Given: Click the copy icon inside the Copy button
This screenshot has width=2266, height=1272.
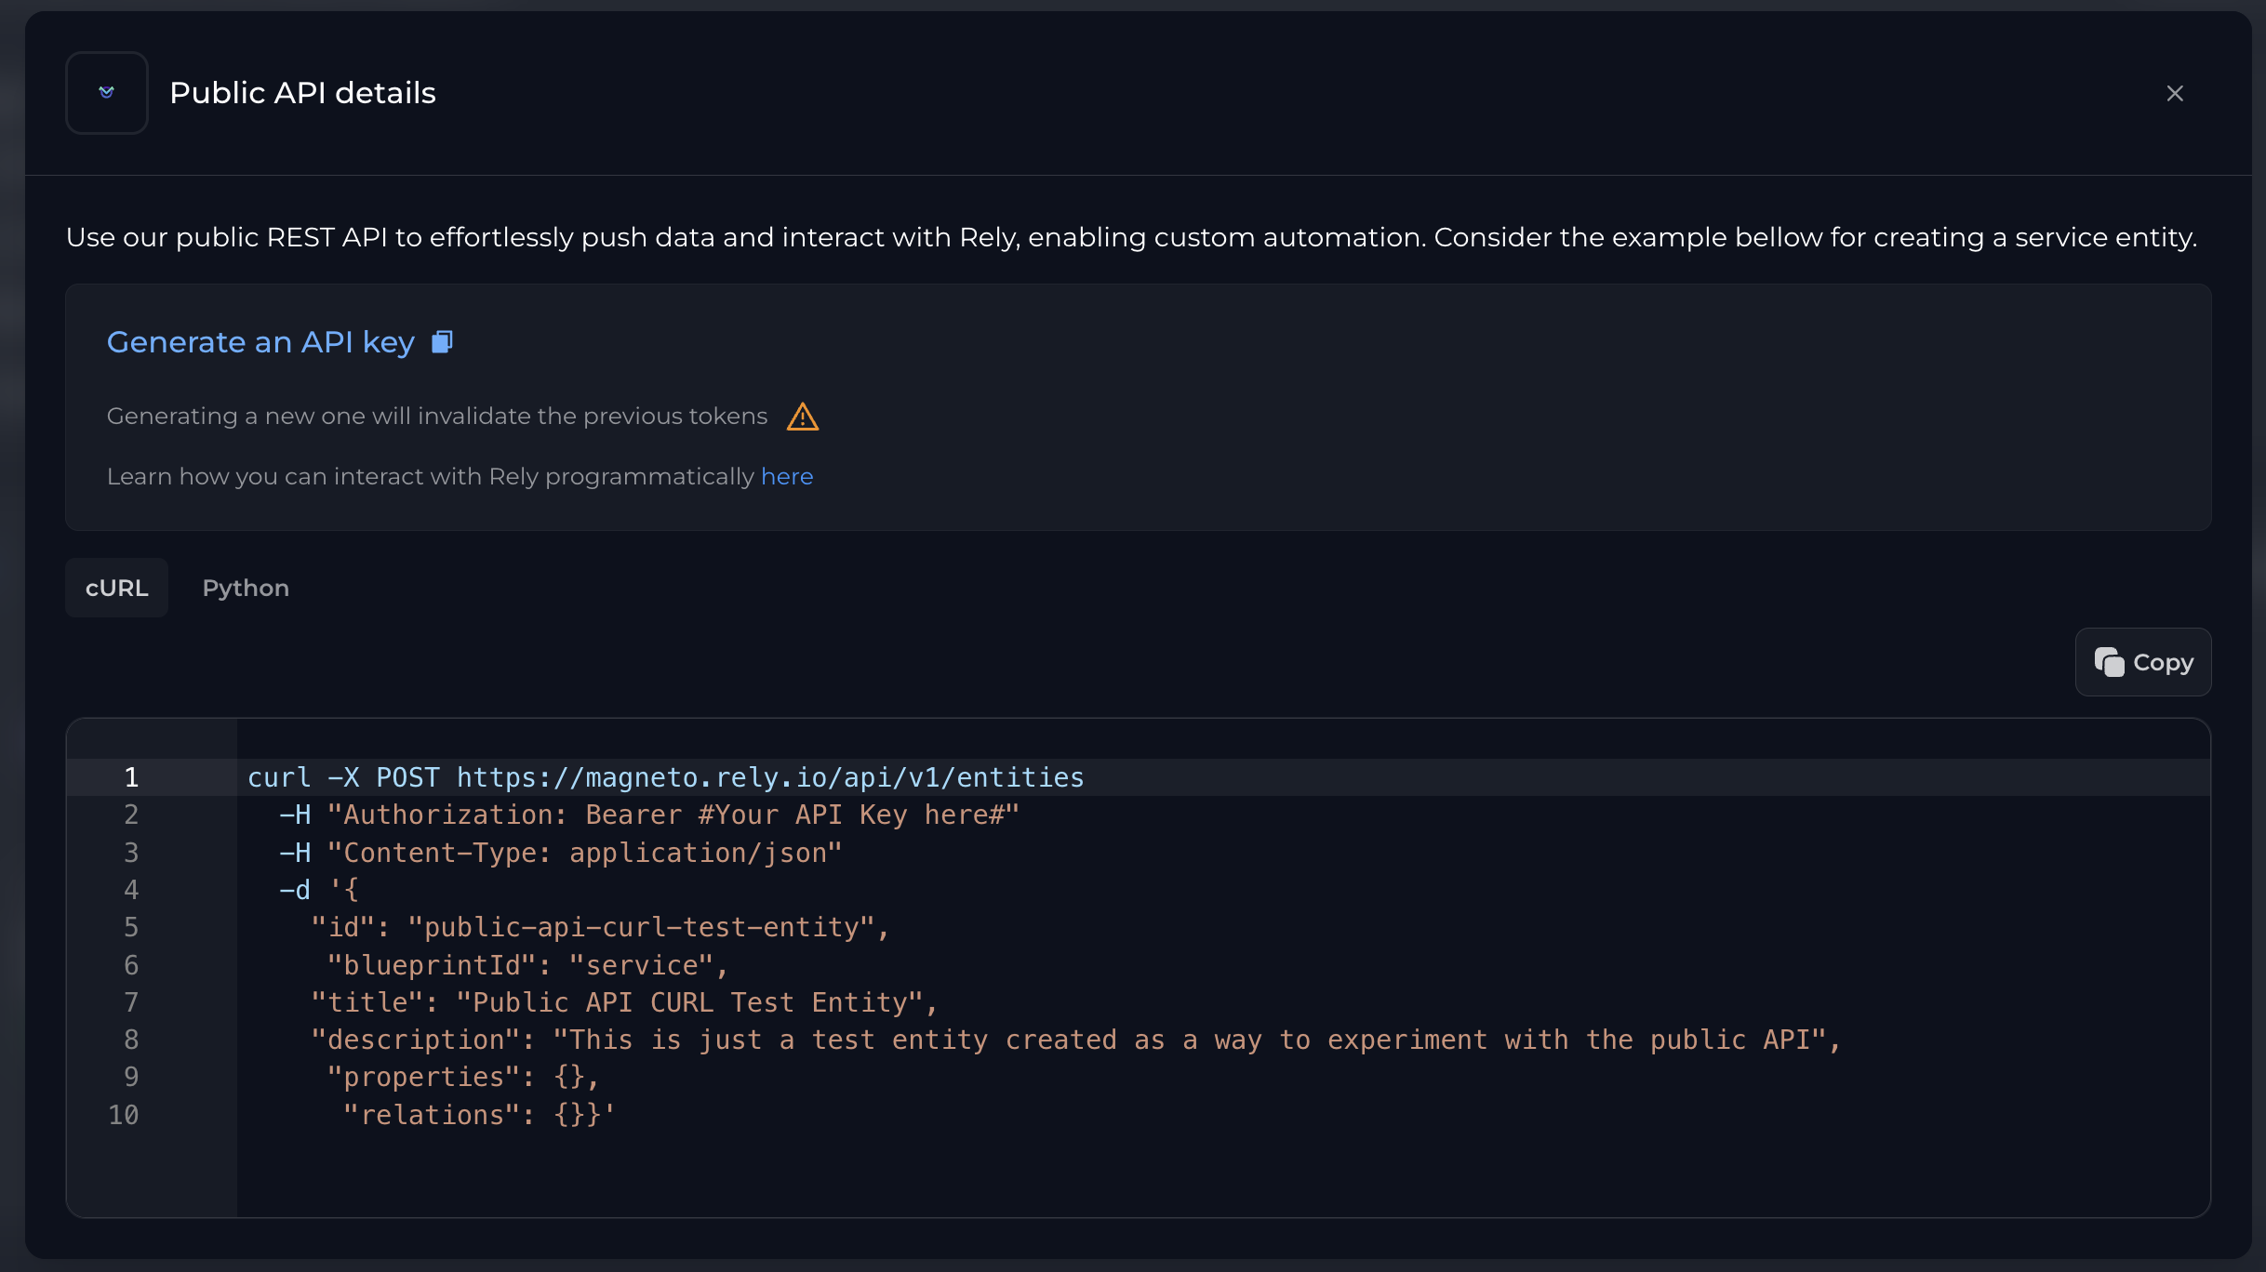Looking at the screenshot, I should click(x=2108, y=662).
